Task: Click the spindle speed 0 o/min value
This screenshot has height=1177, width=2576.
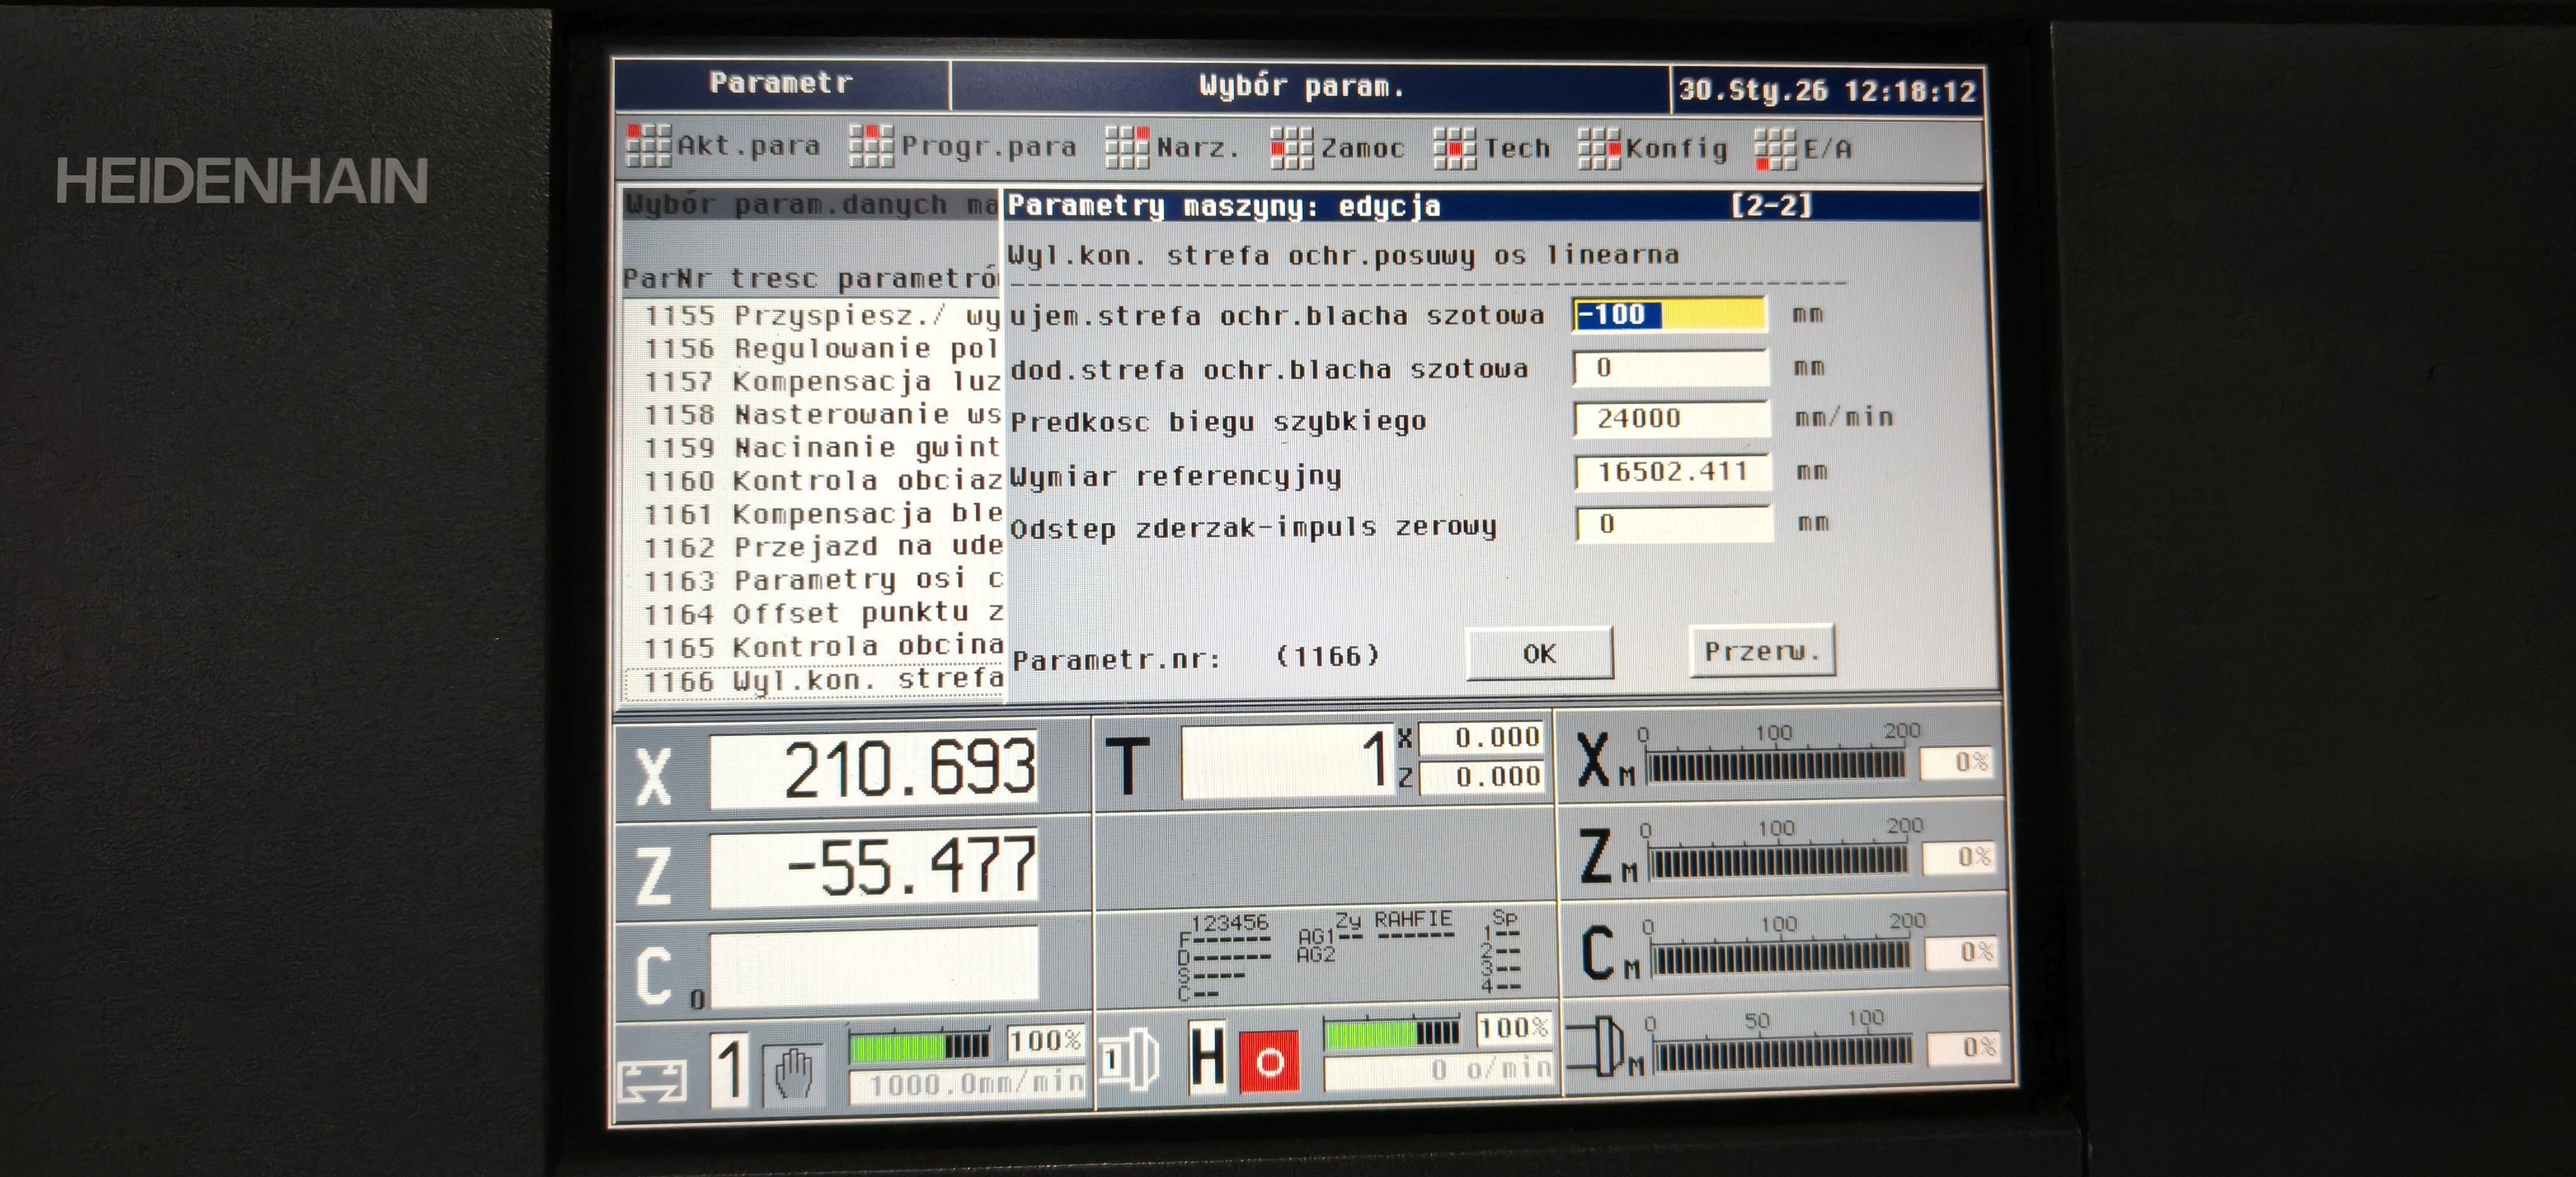Action: (x=1439, y=1071)
